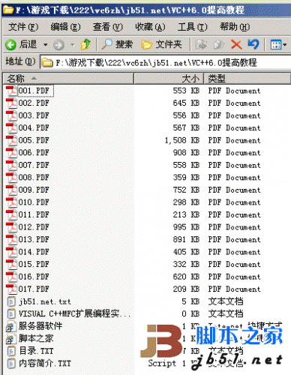Sort by 类型 column header
The height and width of the screenshot is (375, 291).
click(247, 79)
